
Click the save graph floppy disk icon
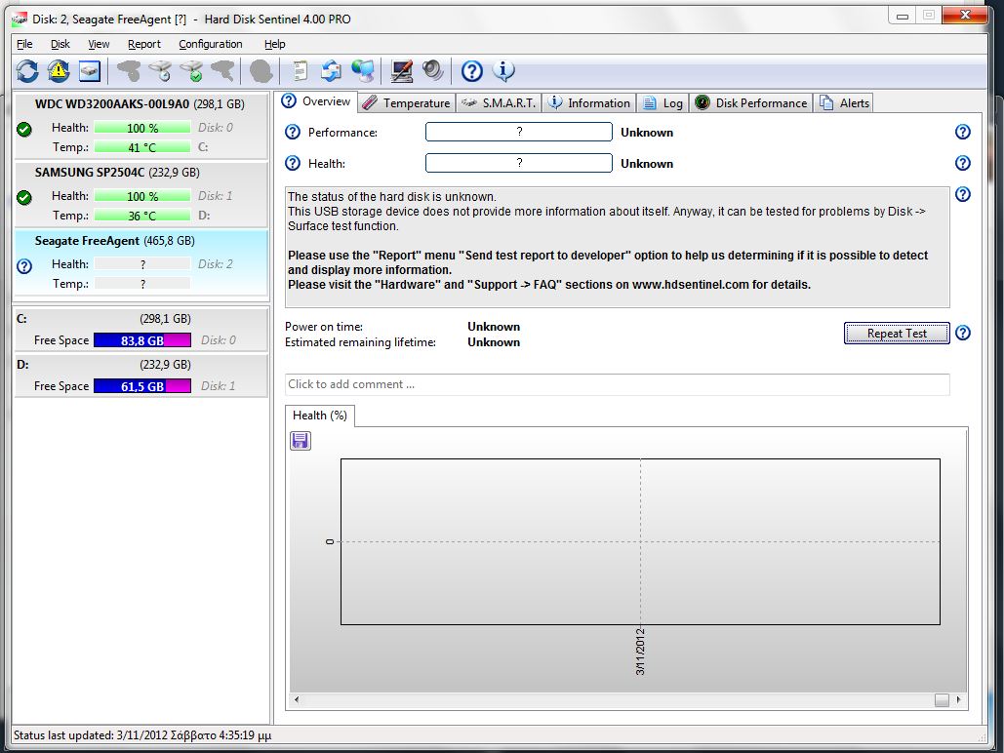coord(301,441)
